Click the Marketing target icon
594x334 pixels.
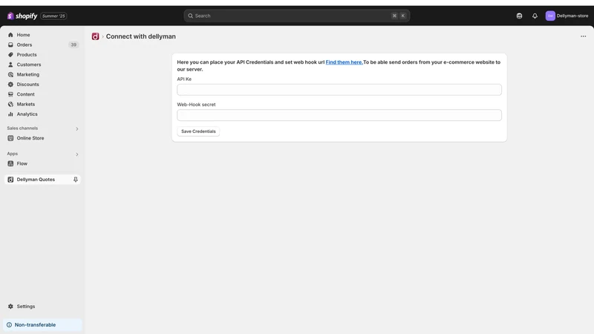point(10,75)
